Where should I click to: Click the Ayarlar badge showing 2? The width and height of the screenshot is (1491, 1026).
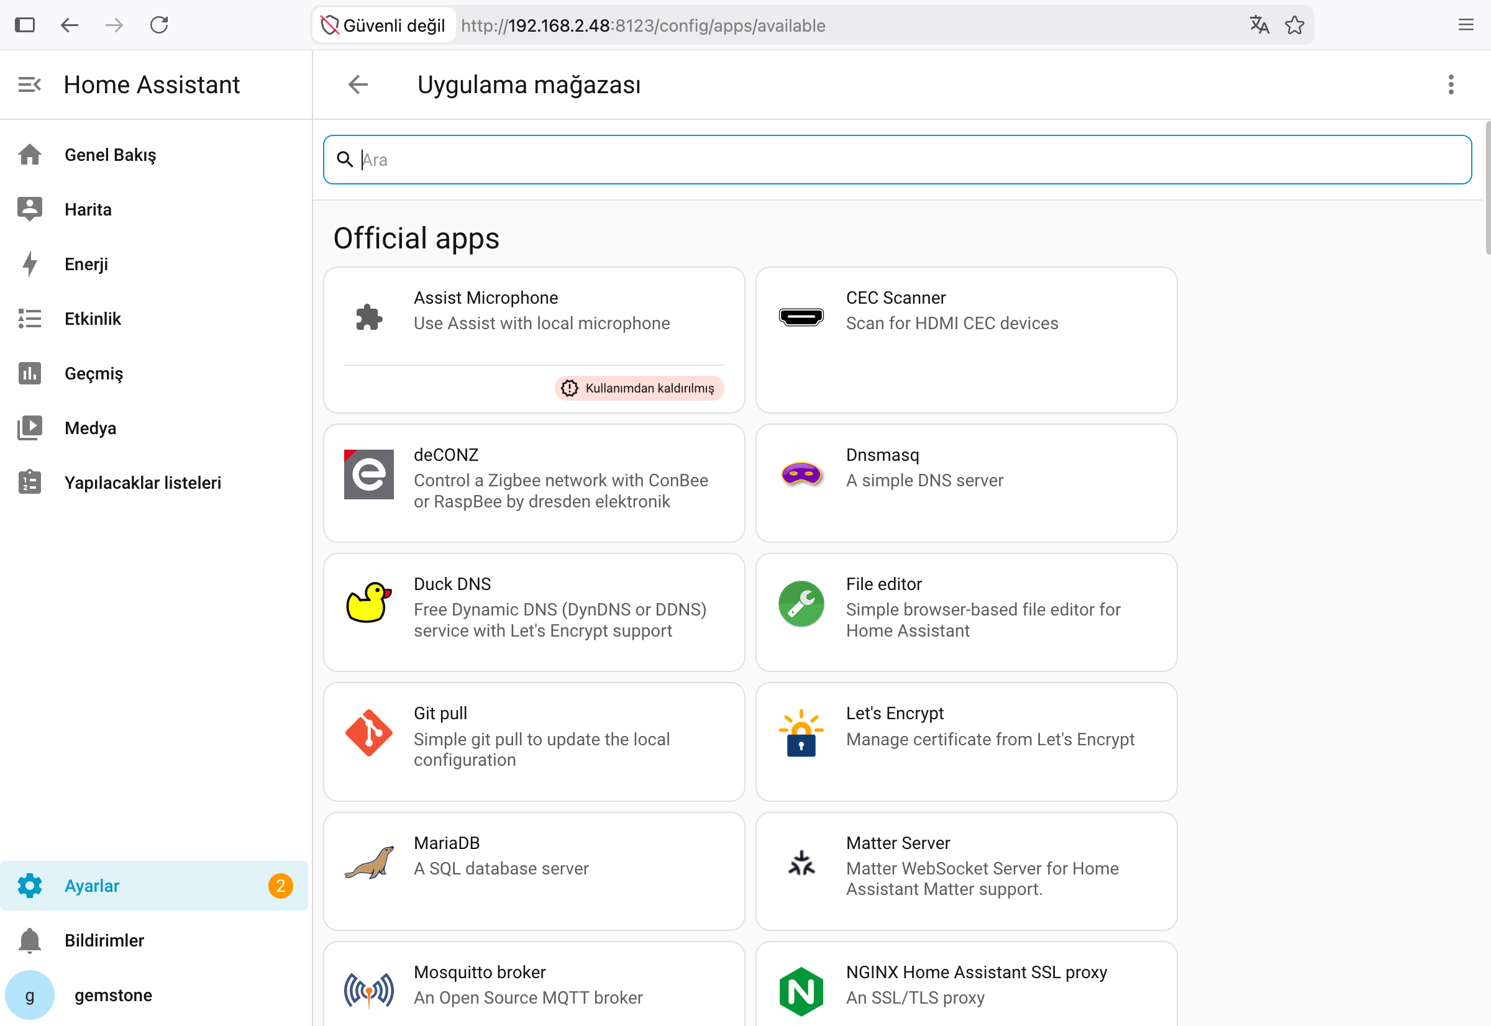(x=280, y=886)
